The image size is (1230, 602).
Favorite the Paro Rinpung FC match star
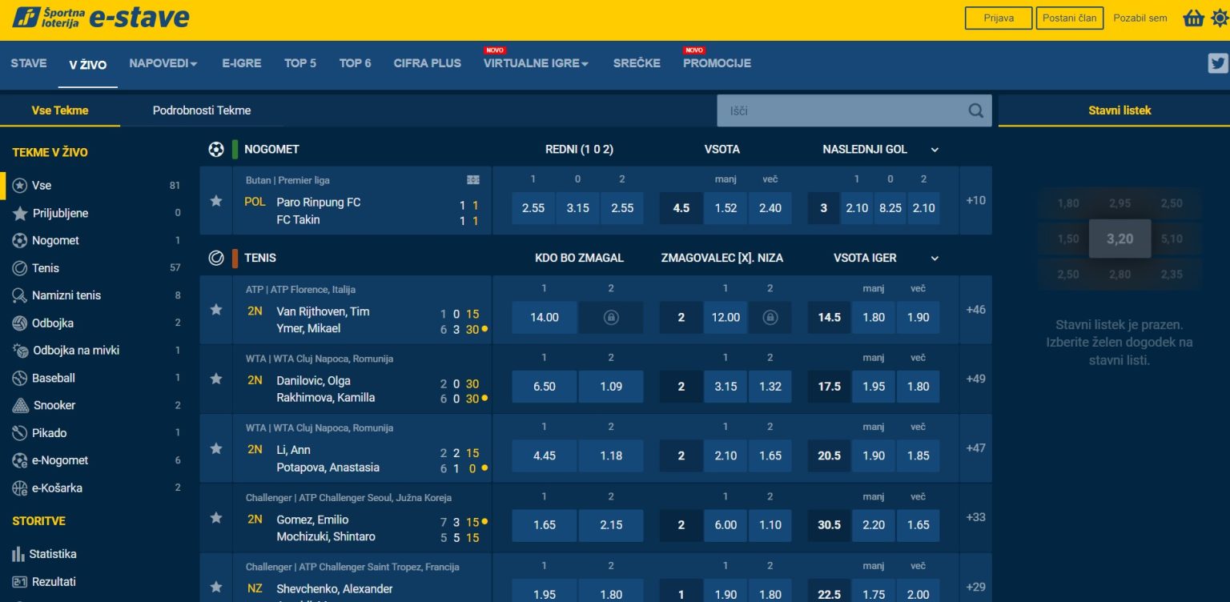coord(216,201)
